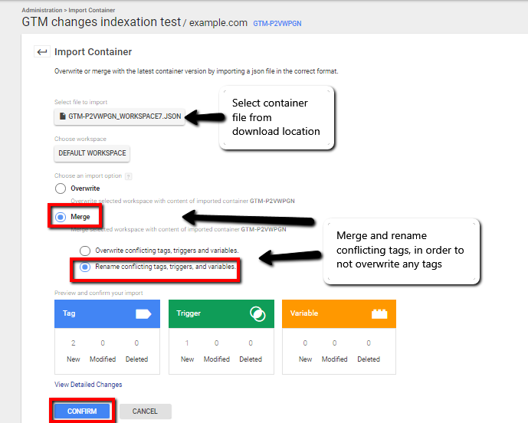Choose Rename conflicting tags, triggers, and variables

point(86,267)
